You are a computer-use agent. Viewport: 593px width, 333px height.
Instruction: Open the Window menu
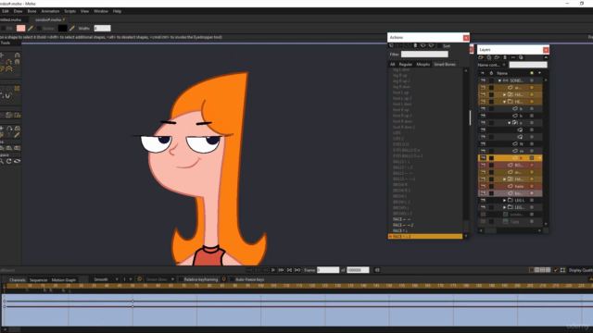(x=101, y=11)
